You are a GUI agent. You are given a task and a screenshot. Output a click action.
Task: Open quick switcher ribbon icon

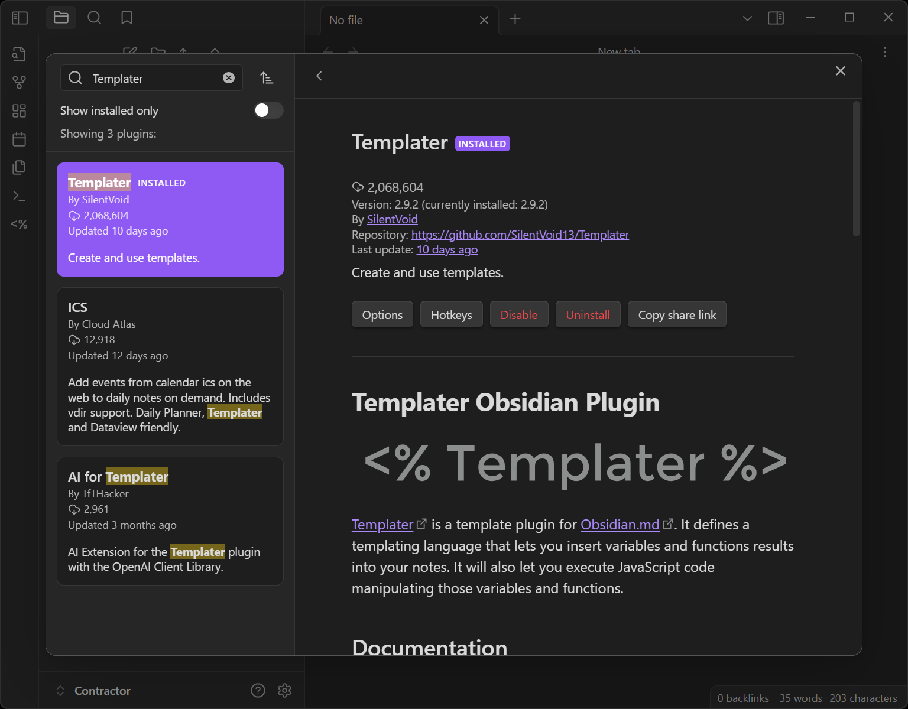[19, 54]
